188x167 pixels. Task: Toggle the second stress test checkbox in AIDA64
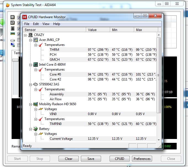(18, 23)
